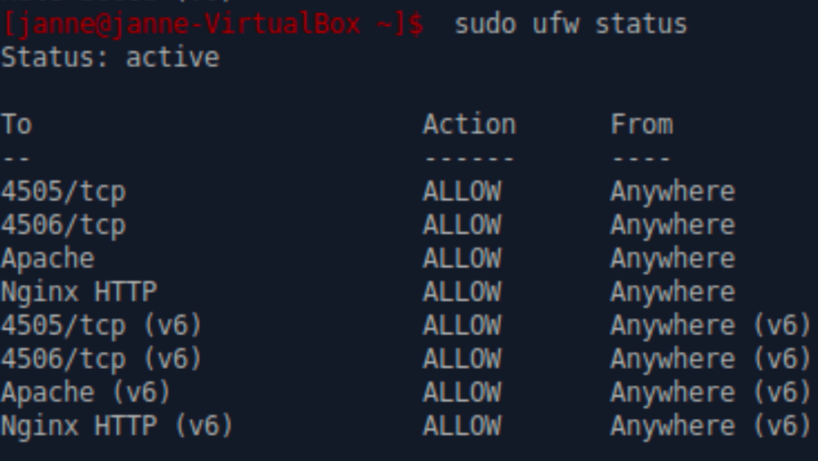Click the 'Status: active' line
The height and width of the screenshot is (461, 818).
coord(110,58)
